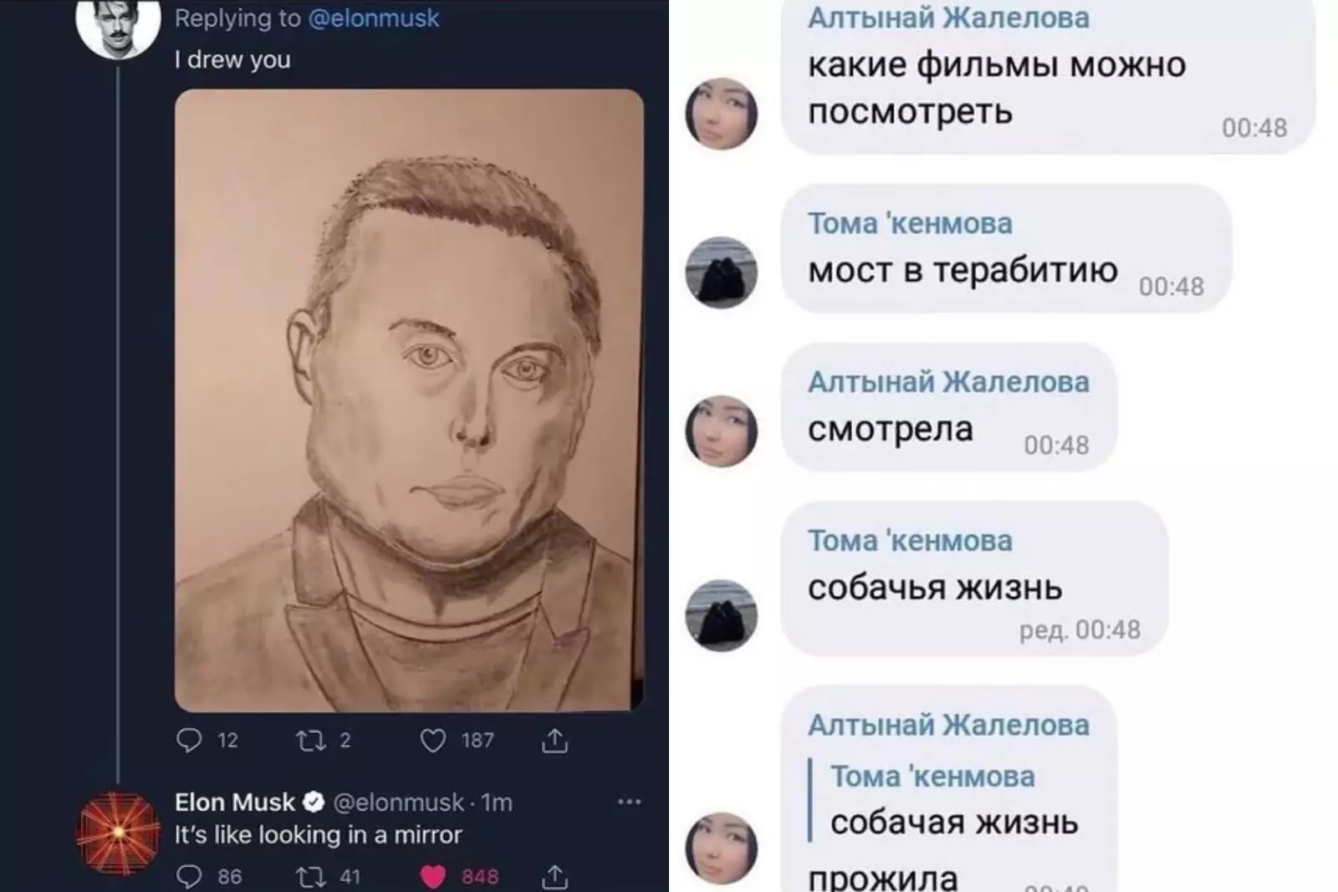Viewport: 1338px width, 892px height.
Task: Open the three-dots menu on Elon's tweet
Action: click(x=629, y=802)
